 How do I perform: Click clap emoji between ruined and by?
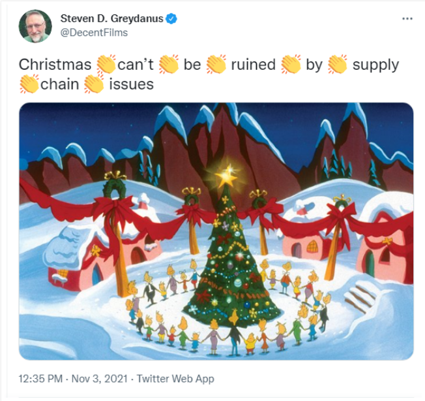290,65
